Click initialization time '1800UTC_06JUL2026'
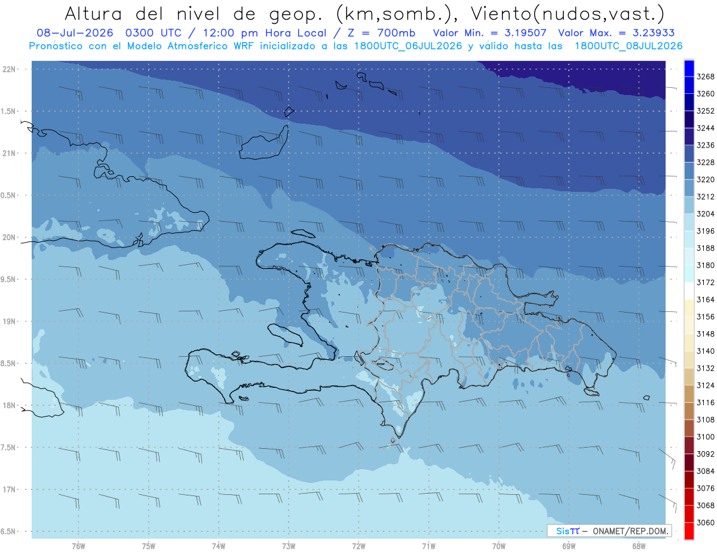Viewport: 717px width, 554px height. coord(409,46)
